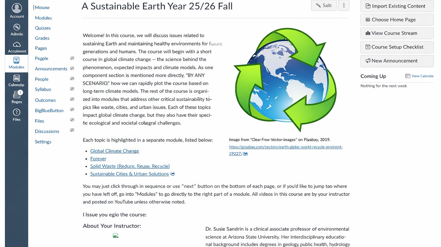Click the Course Setup Checklist button
The height and width of the screenshot is (247, 441).
point(397,47)
